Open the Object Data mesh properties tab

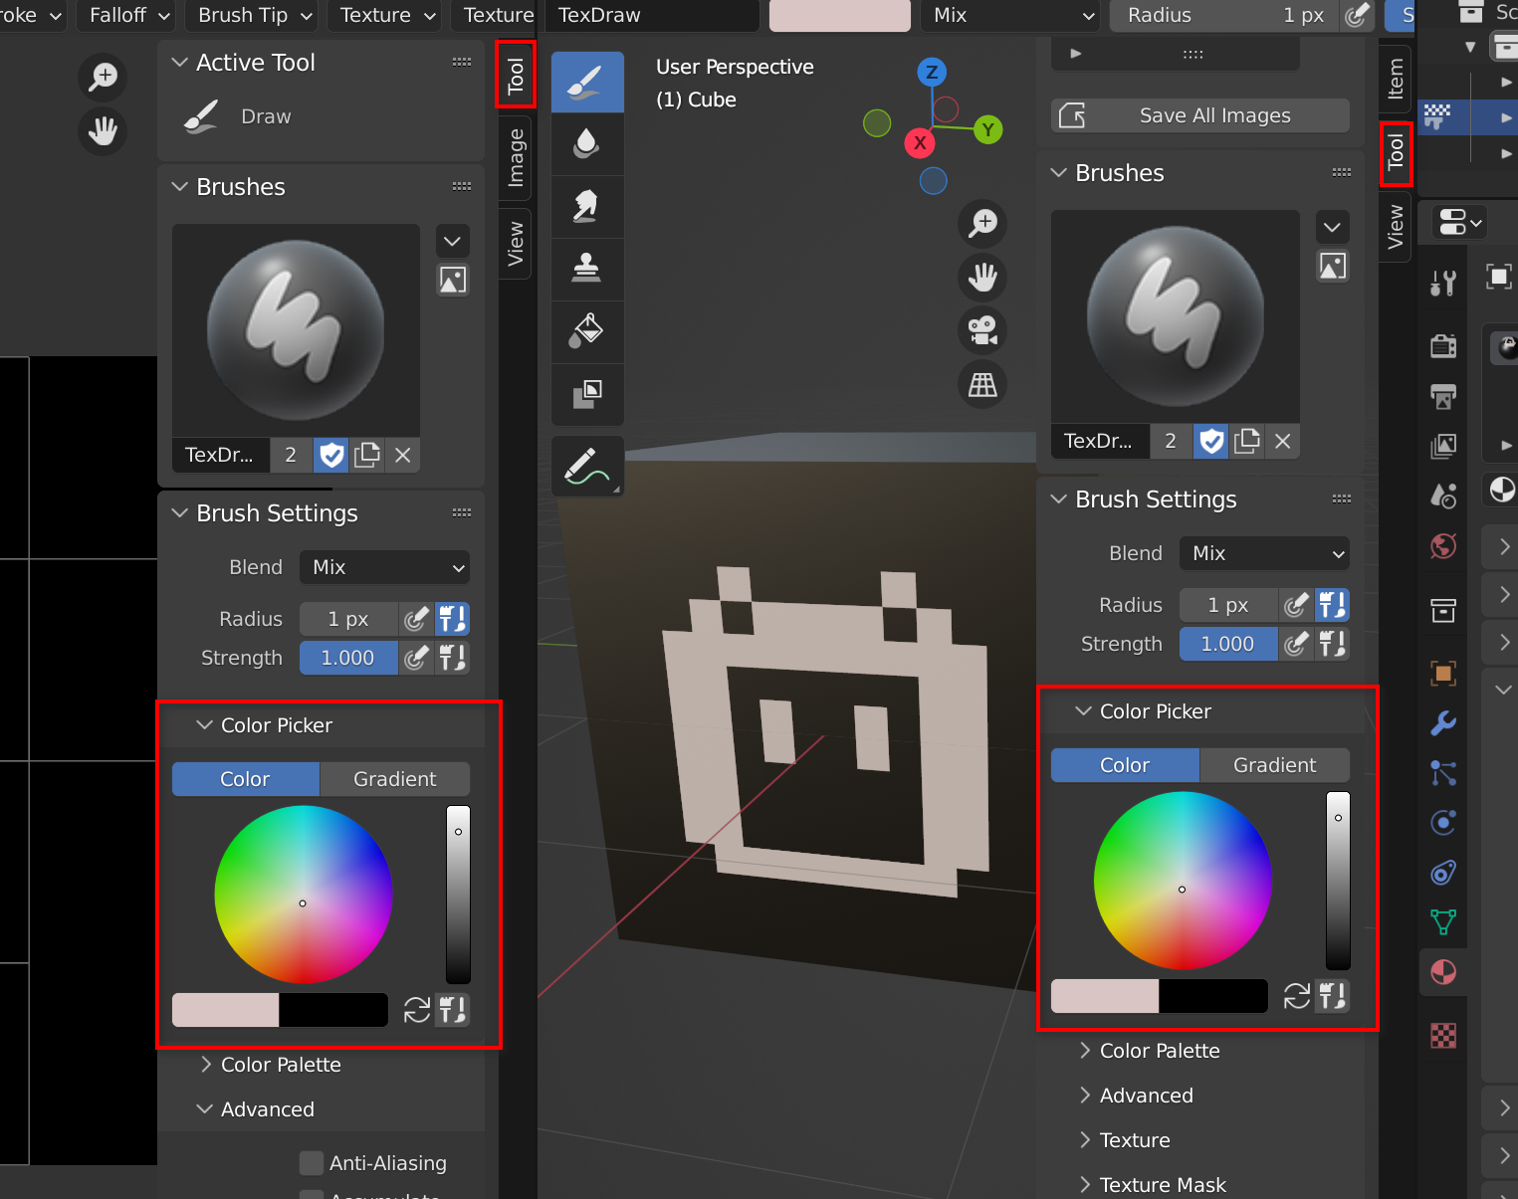tap(1443, 921)
